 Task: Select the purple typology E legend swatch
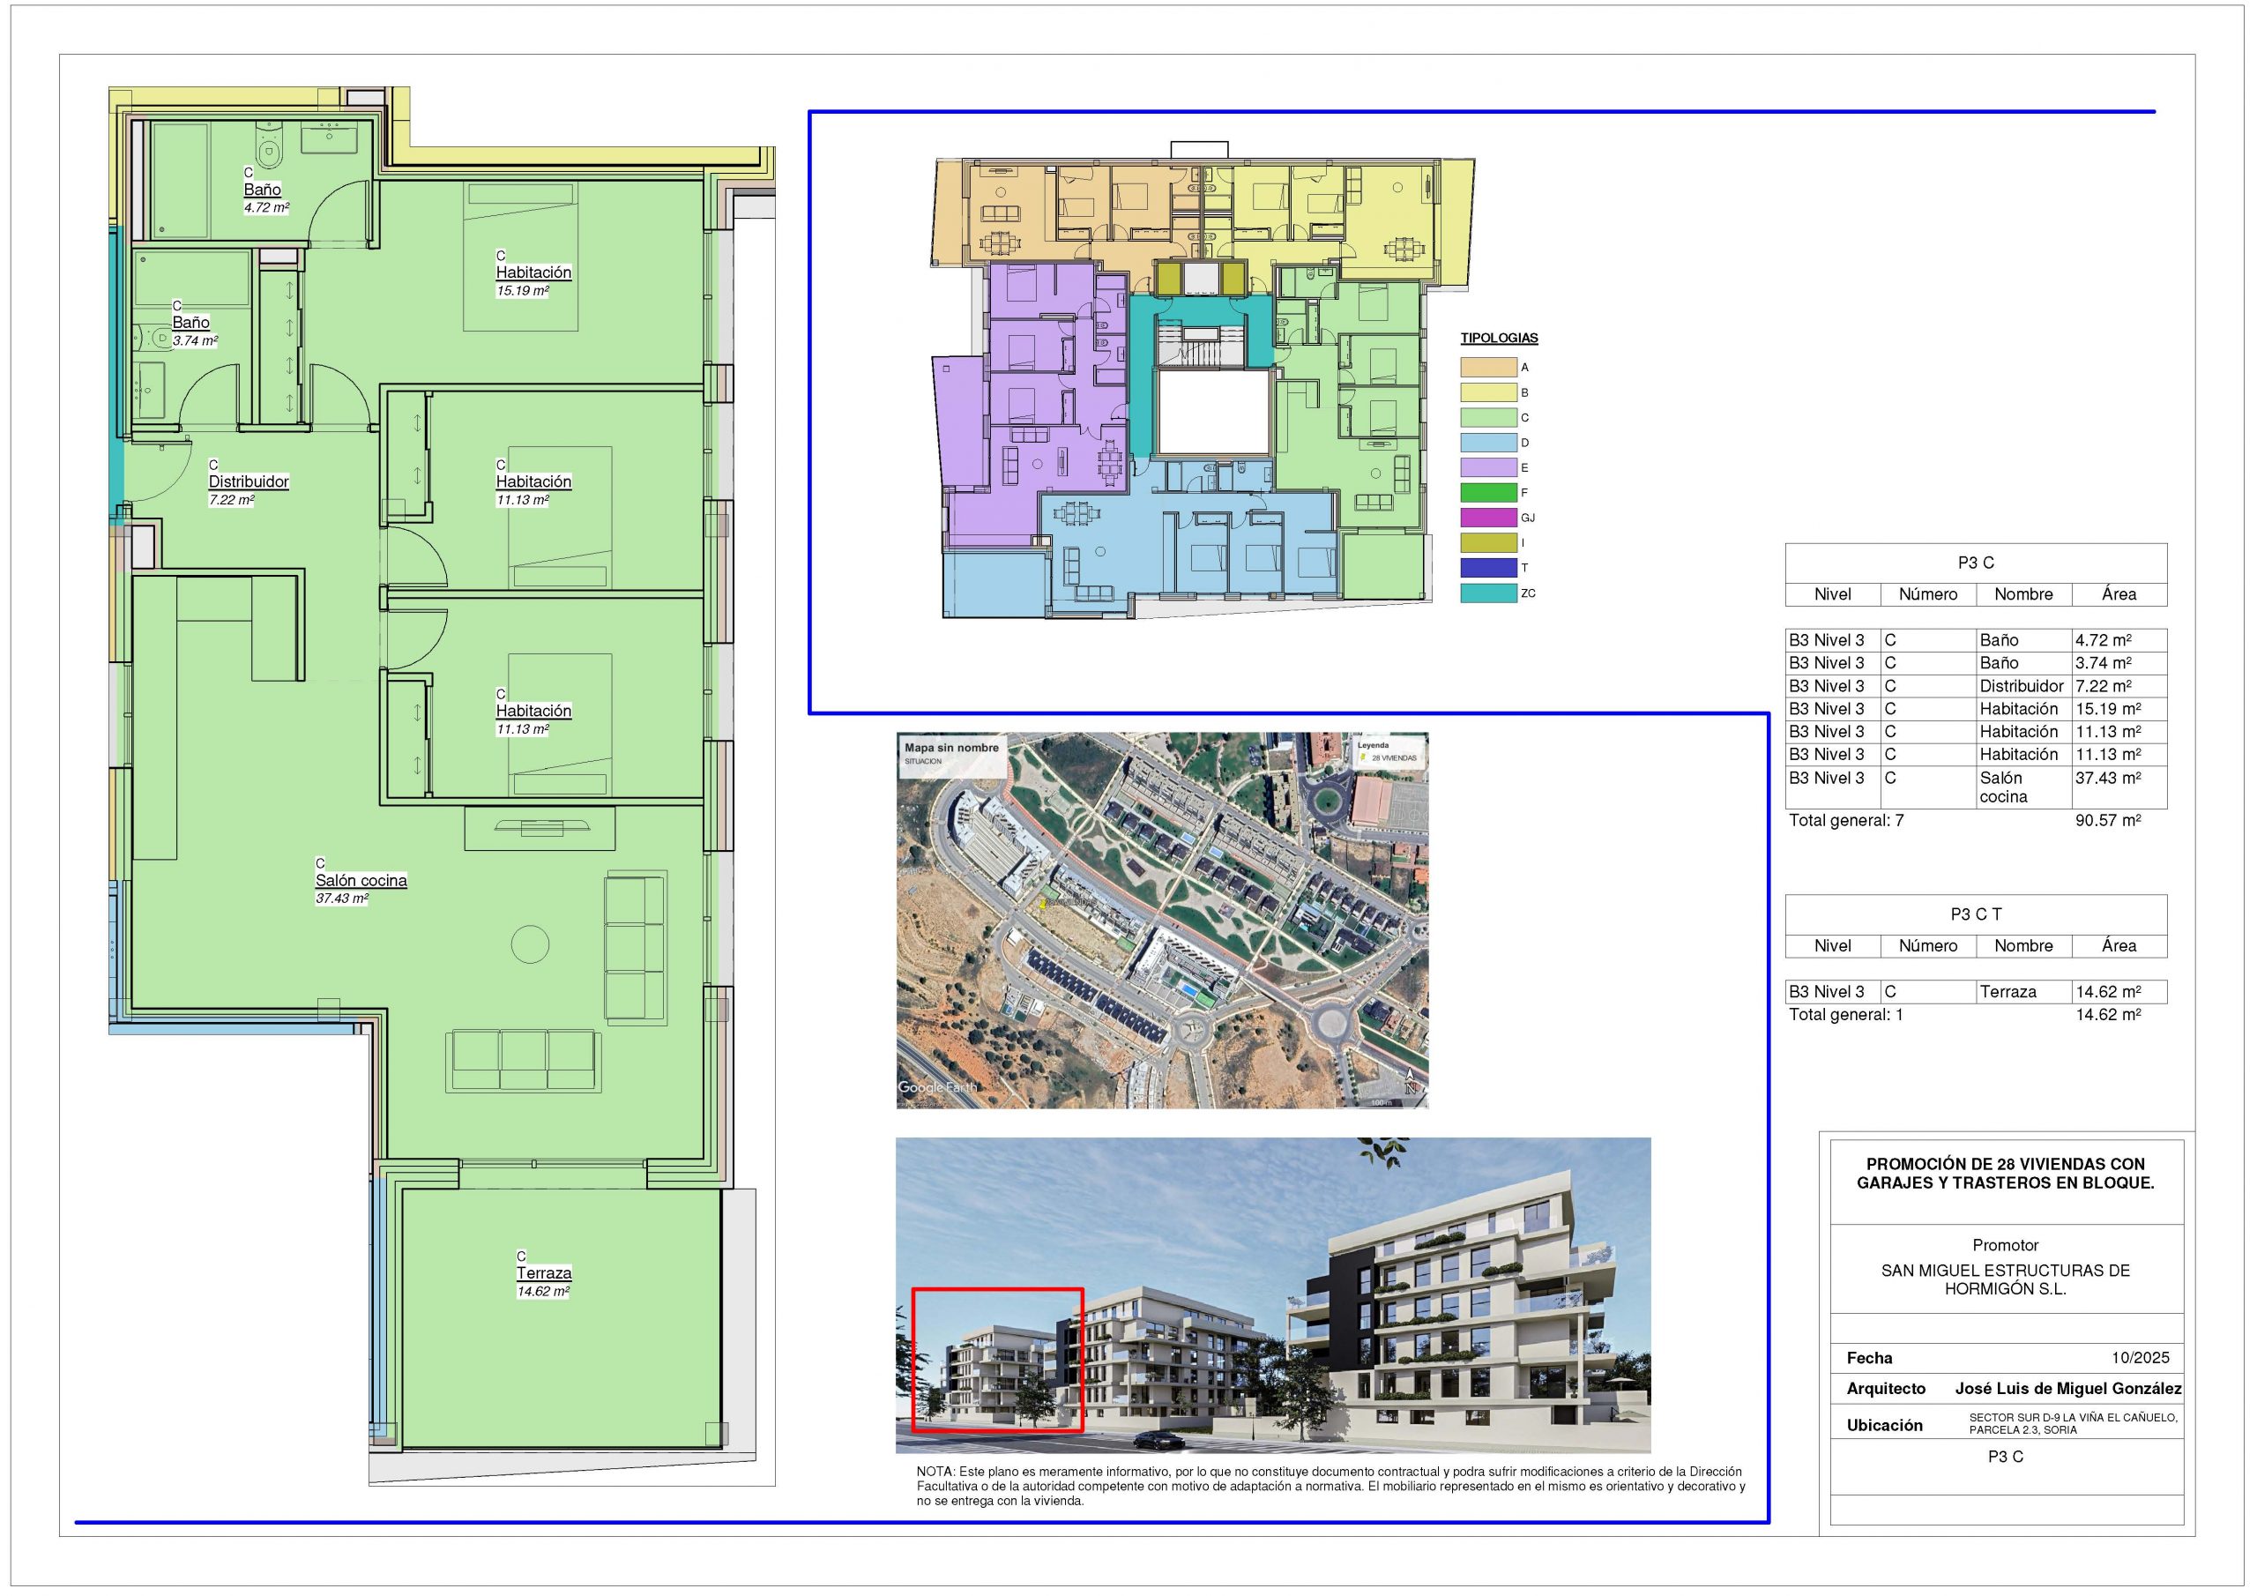click(x=1487, y=468)
